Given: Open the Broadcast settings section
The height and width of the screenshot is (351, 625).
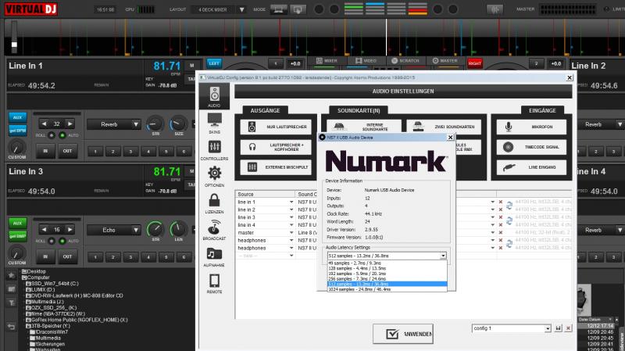Looking at the screenshot, I should click(x=214, y=231).
